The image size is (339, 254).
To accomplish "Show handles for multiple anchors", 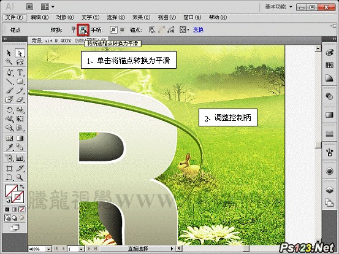I will pos(113,29).
